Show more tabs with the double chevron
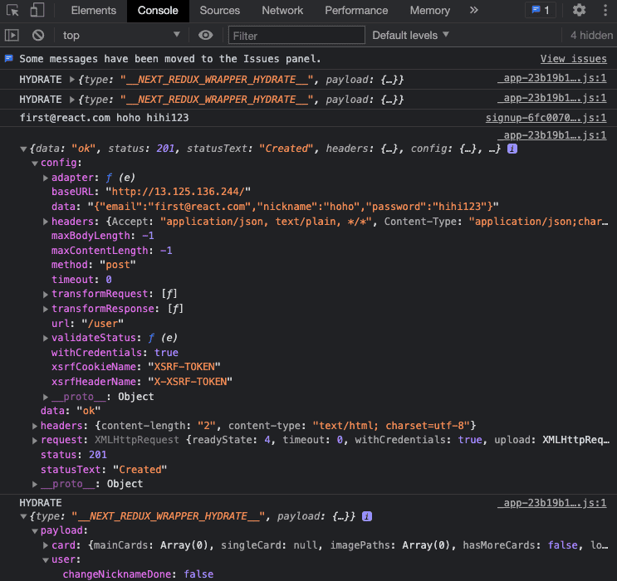Screen dimensions: 617x581 coord(474,10)
